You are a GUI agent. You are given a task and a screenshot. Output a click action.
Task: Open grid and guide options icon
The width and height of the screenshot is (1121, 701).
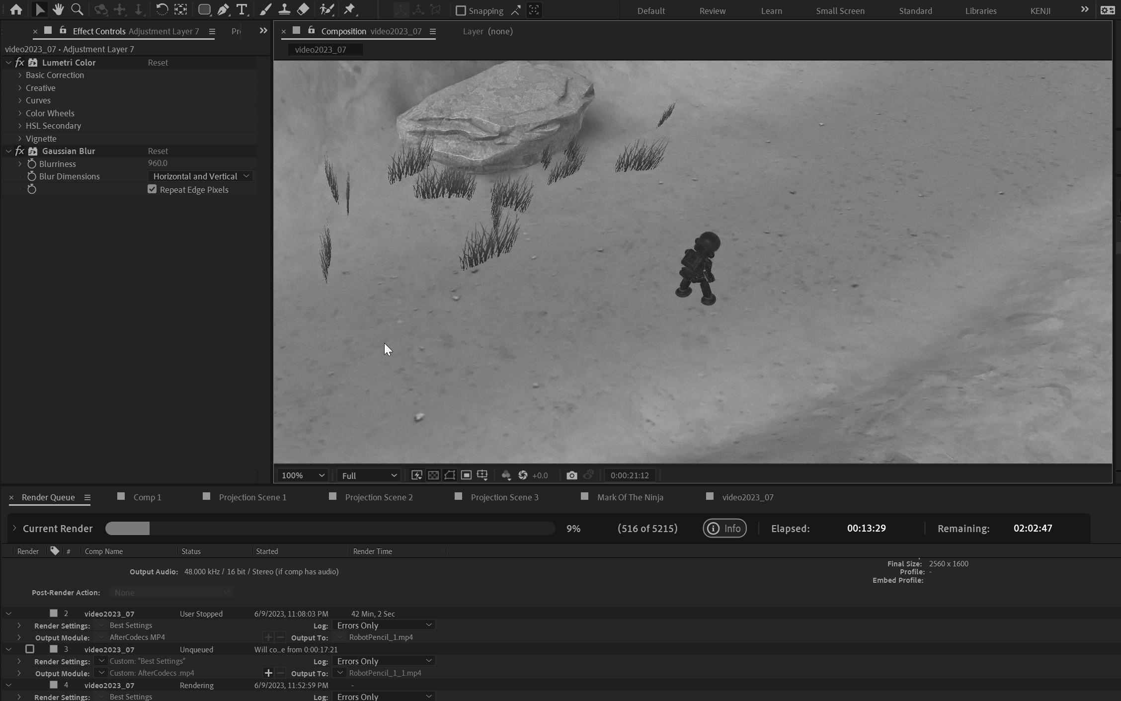(482, 475)
